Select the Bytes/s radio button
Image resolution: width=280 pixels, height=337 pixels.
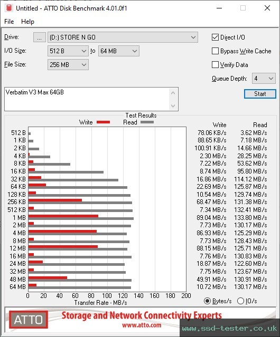click(x=207, y=301)
